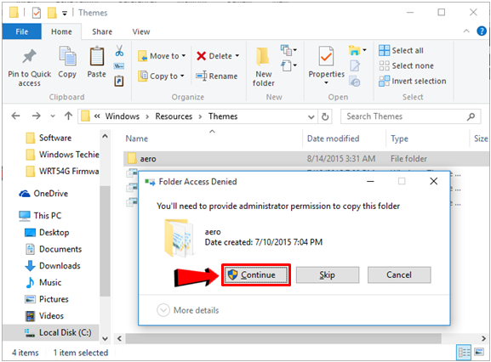Viewport: 491px width, 362px height.
Task: Select Local Disk (C:) in sidebar
Action: pos(51,332)
